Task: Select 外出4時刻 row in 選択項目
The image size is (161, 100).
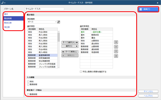Action: point(42,49)
